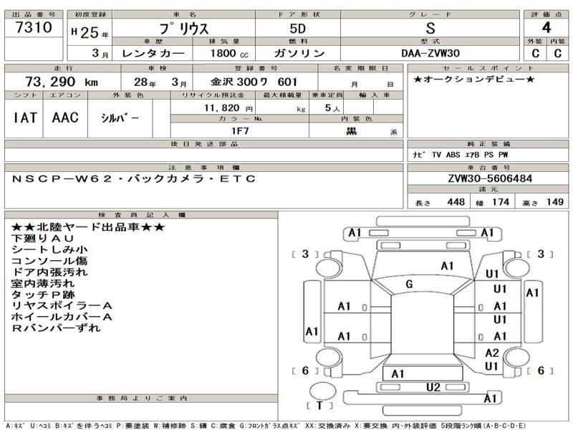Image resolution: width=573 pixels, height=430 pixels.
Task: Click the U2 rear bumper mark
Action: tap(433, 388)
